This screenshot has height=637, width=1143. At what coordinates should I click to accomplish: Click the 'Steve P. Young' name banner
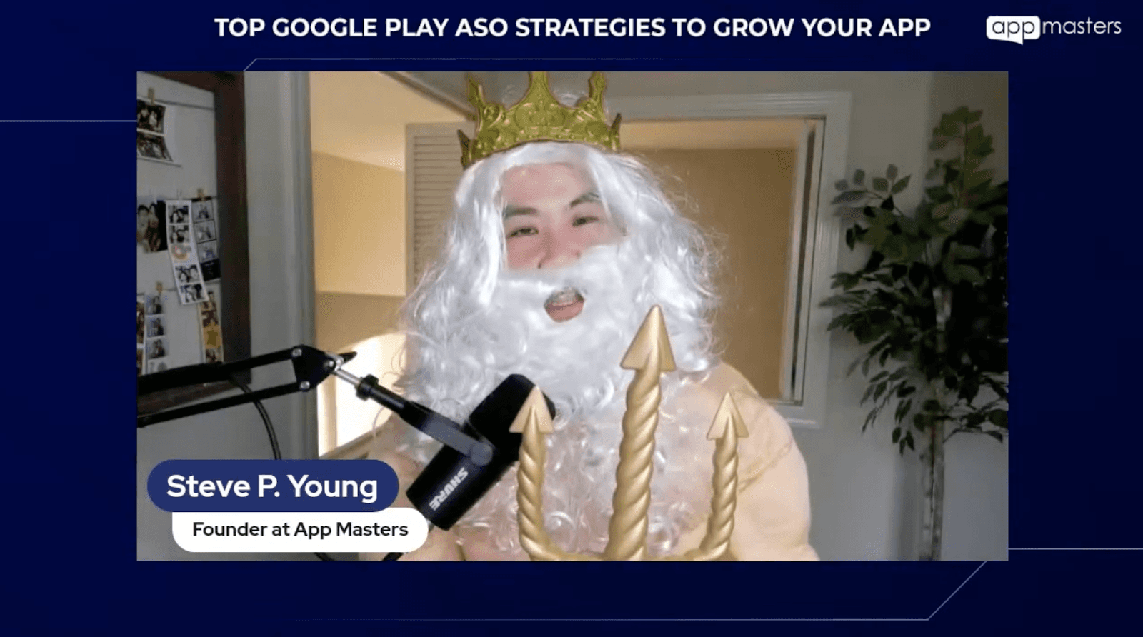[x=272, y=486]
